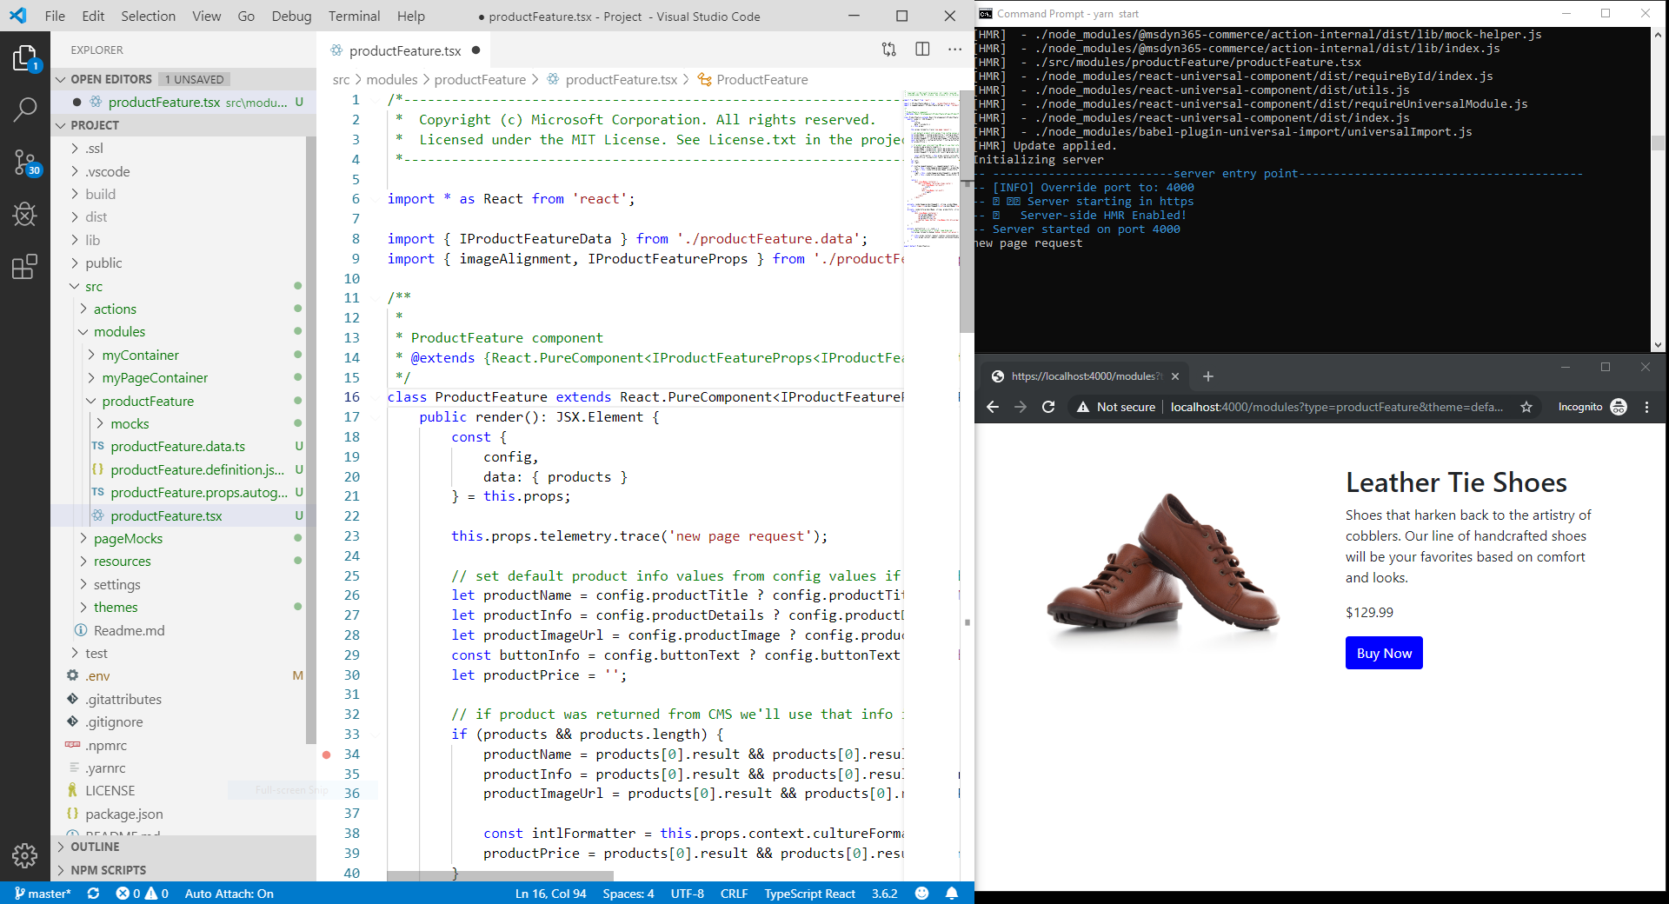Open the browser three-dot menu
The width and height of the screenshot is (1669, 904).
1646,407
